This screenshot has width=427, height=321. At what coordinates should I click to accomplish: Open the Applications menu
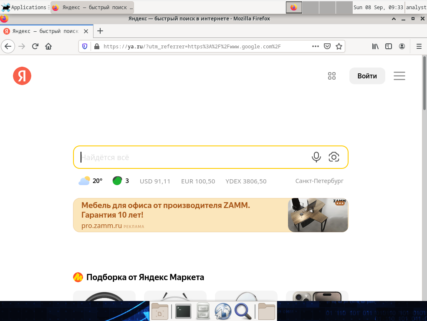(25, 8)
